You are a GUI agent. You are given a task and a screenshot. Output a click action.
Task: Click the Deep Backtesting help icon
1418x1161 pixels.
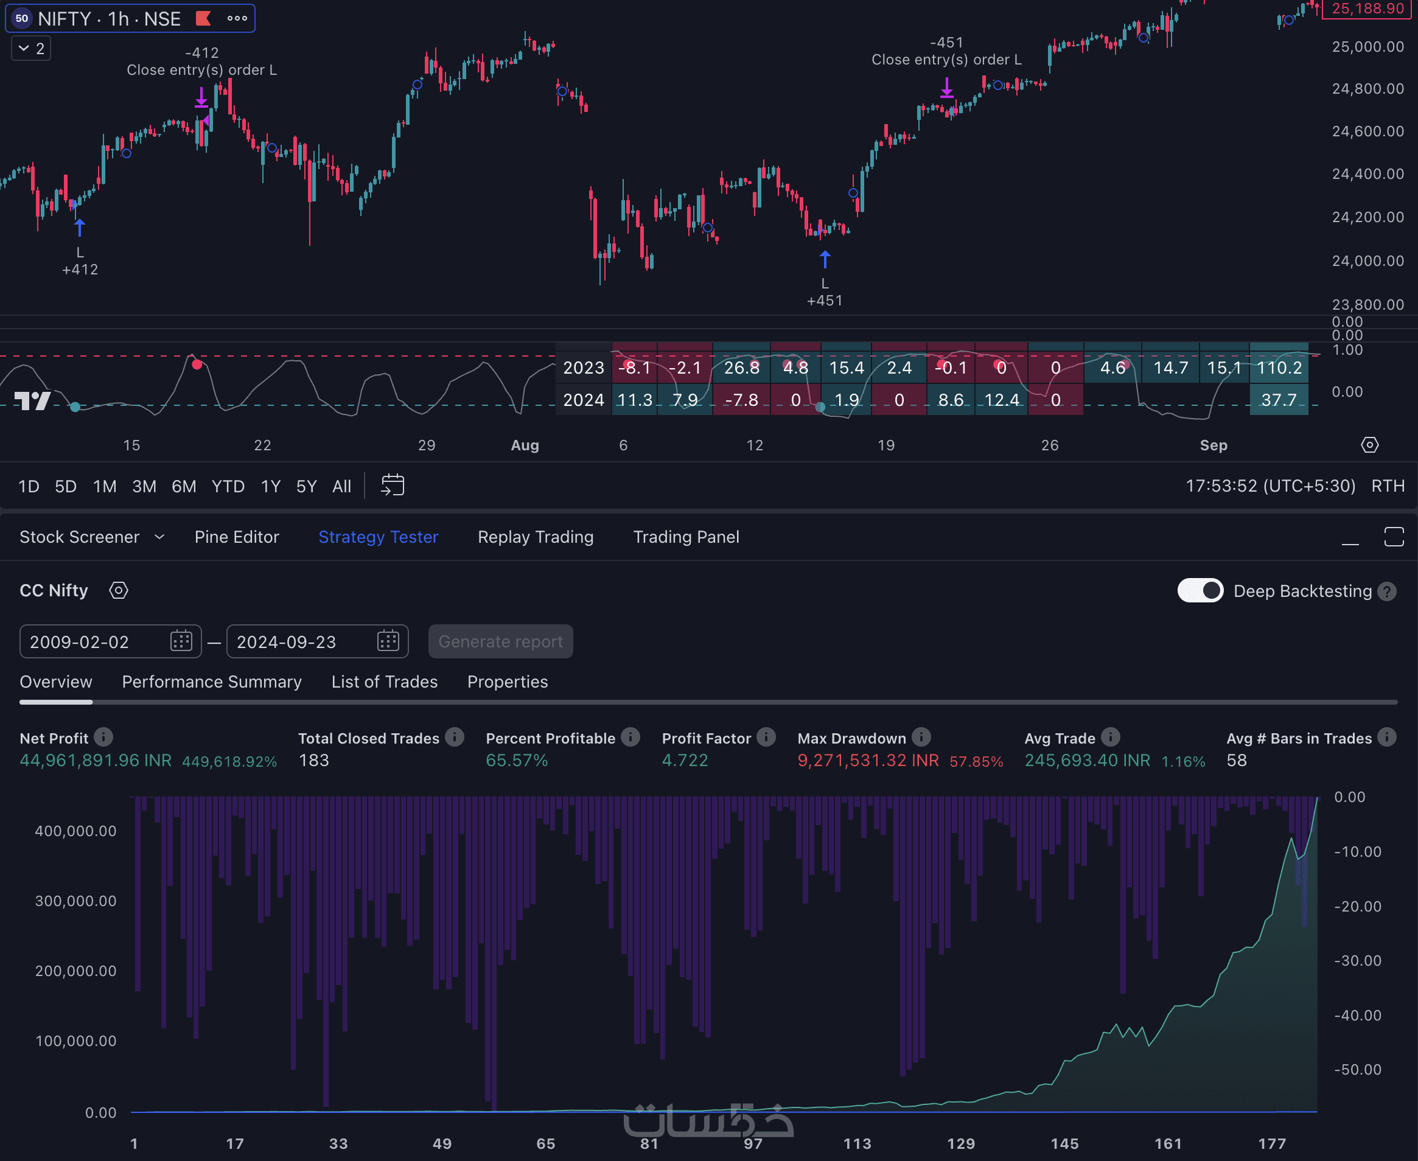pos(1387,592)
